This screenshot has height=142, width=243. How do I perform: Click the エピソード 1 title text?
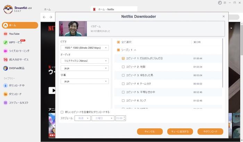[x=144, y=58]
